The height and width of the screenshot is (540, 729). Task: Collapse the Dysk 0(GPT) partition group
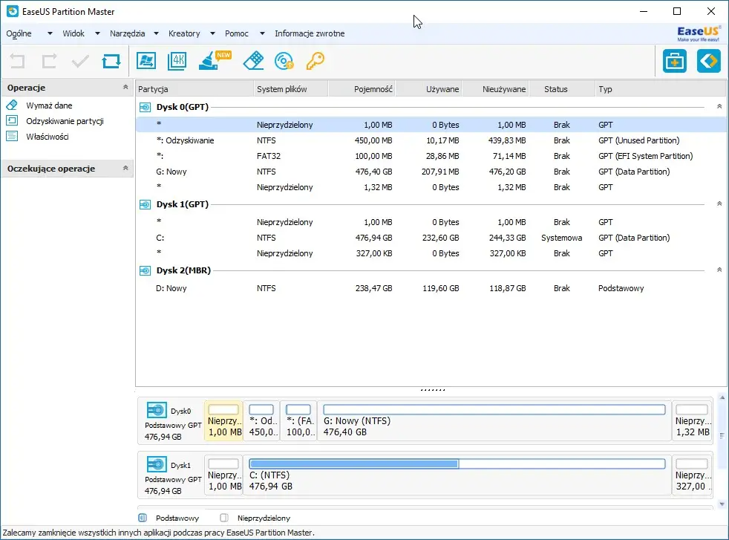coord(719,107)
